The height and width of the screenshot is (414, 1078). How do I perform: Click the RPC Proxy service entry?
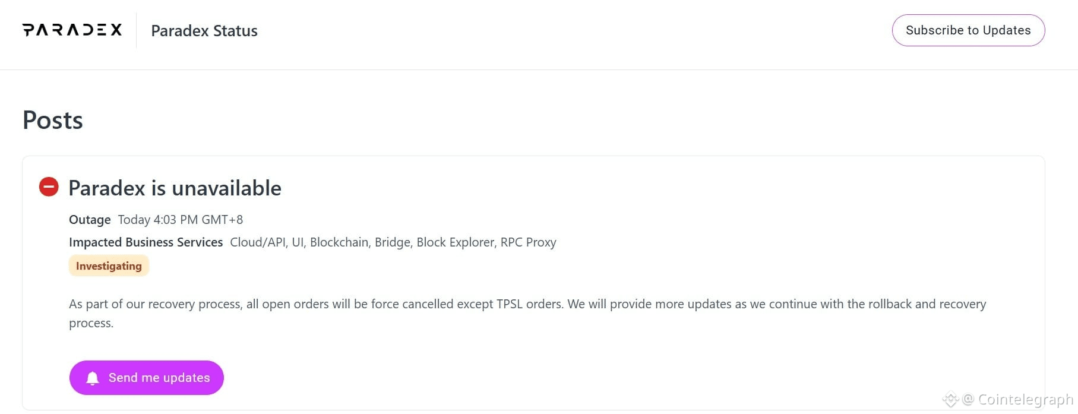pyautogui.click(x=528, y=242)
